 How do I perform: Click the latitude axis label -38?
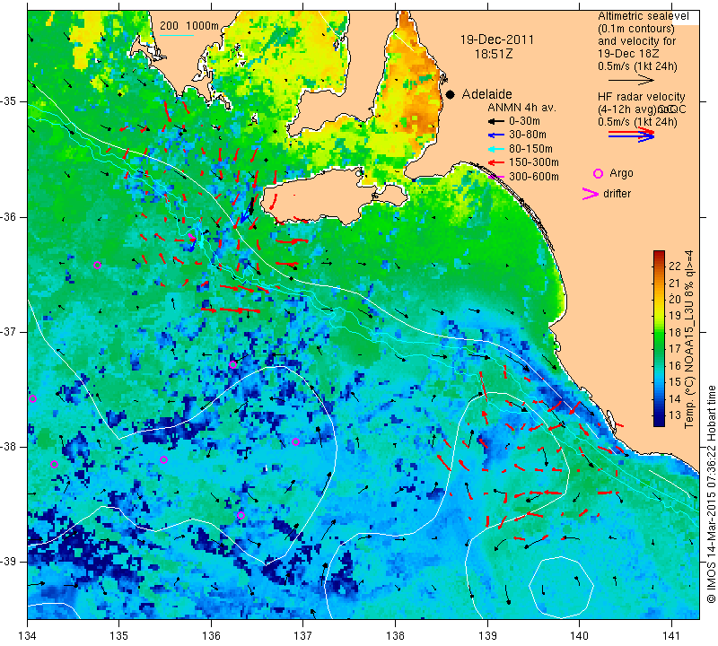pos(8,447)
